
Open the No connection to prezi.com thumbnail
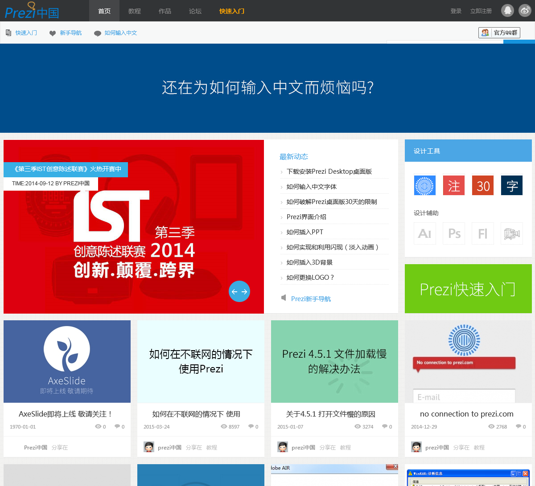(x=468, y=361)
